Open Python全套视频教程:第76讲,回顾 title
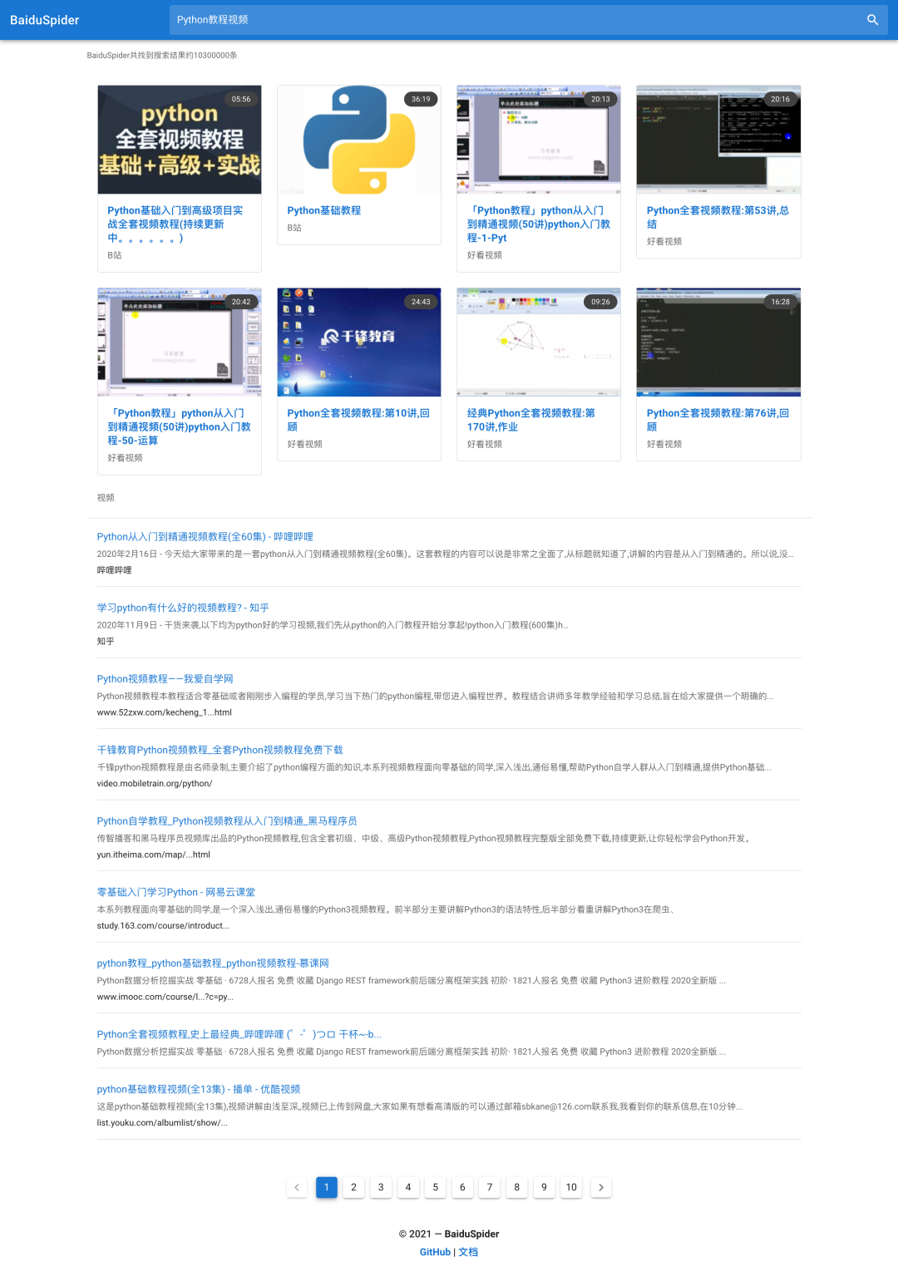This screenshot has width=898, height=1271. tap(718, 420)
